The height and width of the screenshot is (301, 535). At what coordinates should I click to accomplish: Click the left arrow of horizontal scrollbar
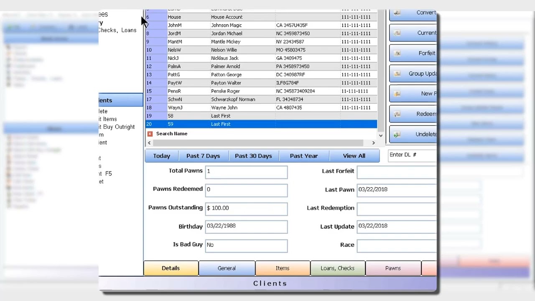pyautogui.click(x=149, y=143)
